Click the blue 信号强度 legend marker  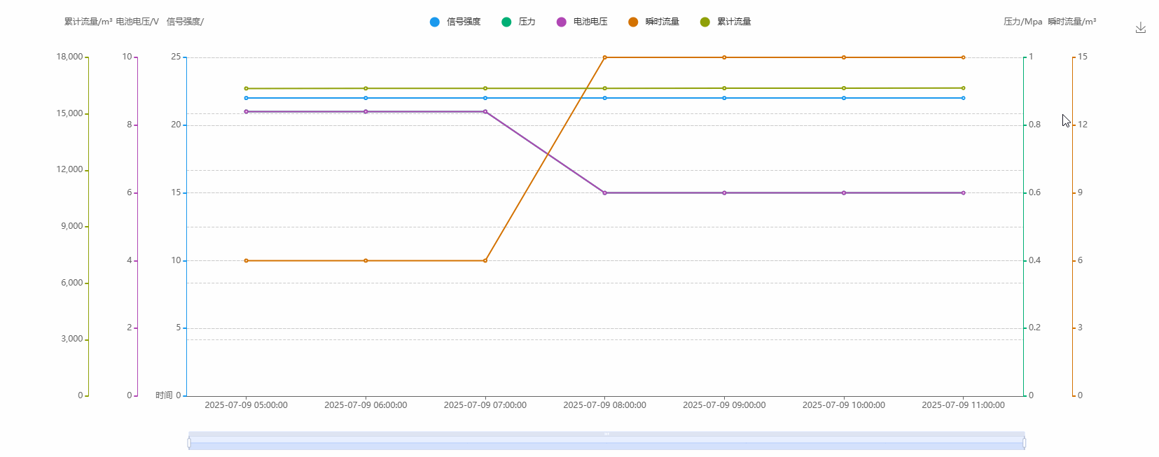click(x=436, y=22)
